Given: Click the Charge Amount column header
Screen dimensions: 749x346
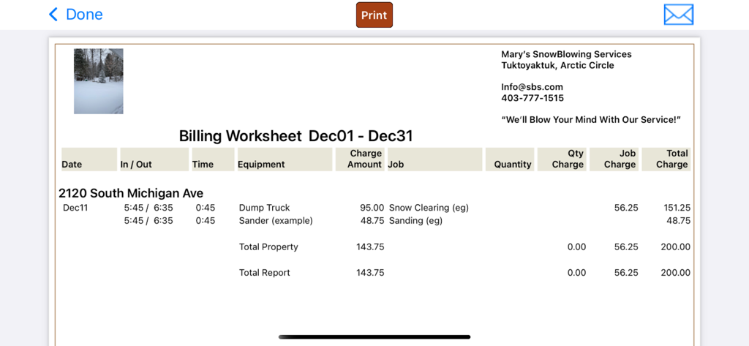Looking at the screenshot, I should click(x=360, y=159).
